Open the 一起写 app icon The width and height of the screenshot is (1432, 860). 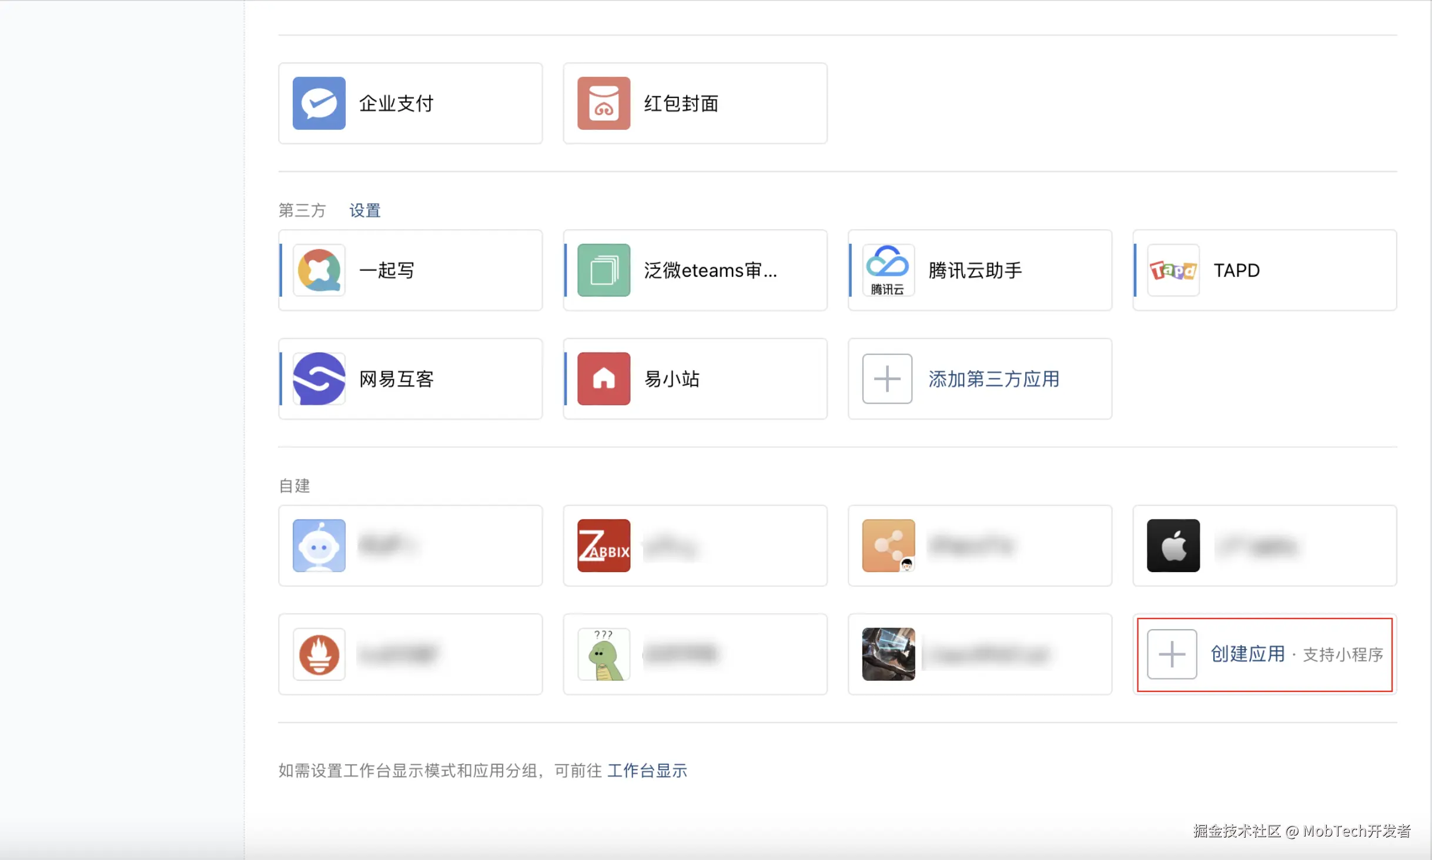click(319, 270)
